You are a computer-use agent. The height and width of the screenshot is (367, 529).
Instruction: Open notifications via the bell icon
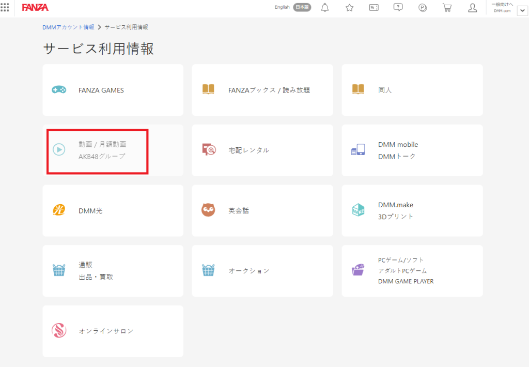pyautogui.click(x=324, y=8)
